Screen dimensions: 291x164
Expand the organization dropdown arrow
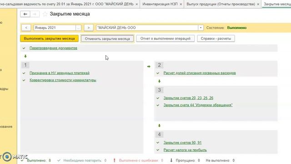coord(201,28)
